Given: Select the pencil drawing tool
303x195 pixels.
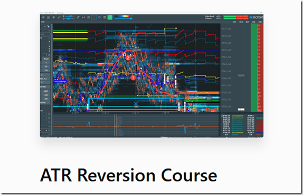Looking at the screenshot, I should point(78,17).
